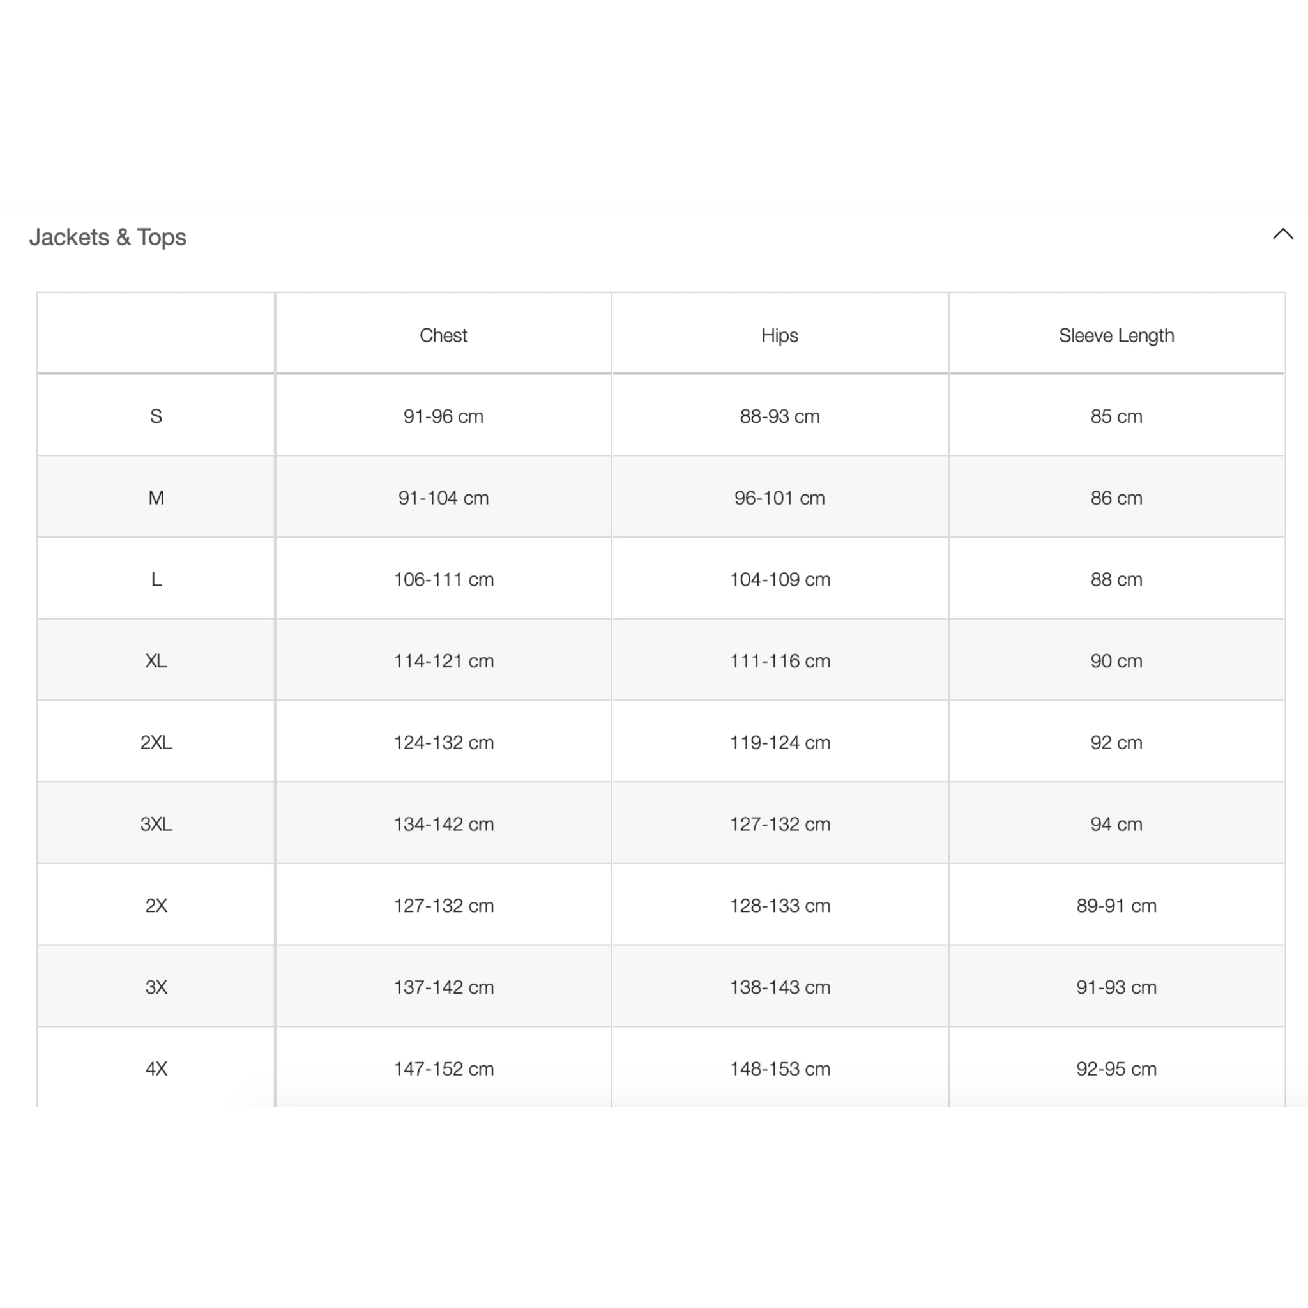The image size is (1308, 1308).
Task: Collapse the Jackets & Tops section chevron
Action: point(1282,234)
